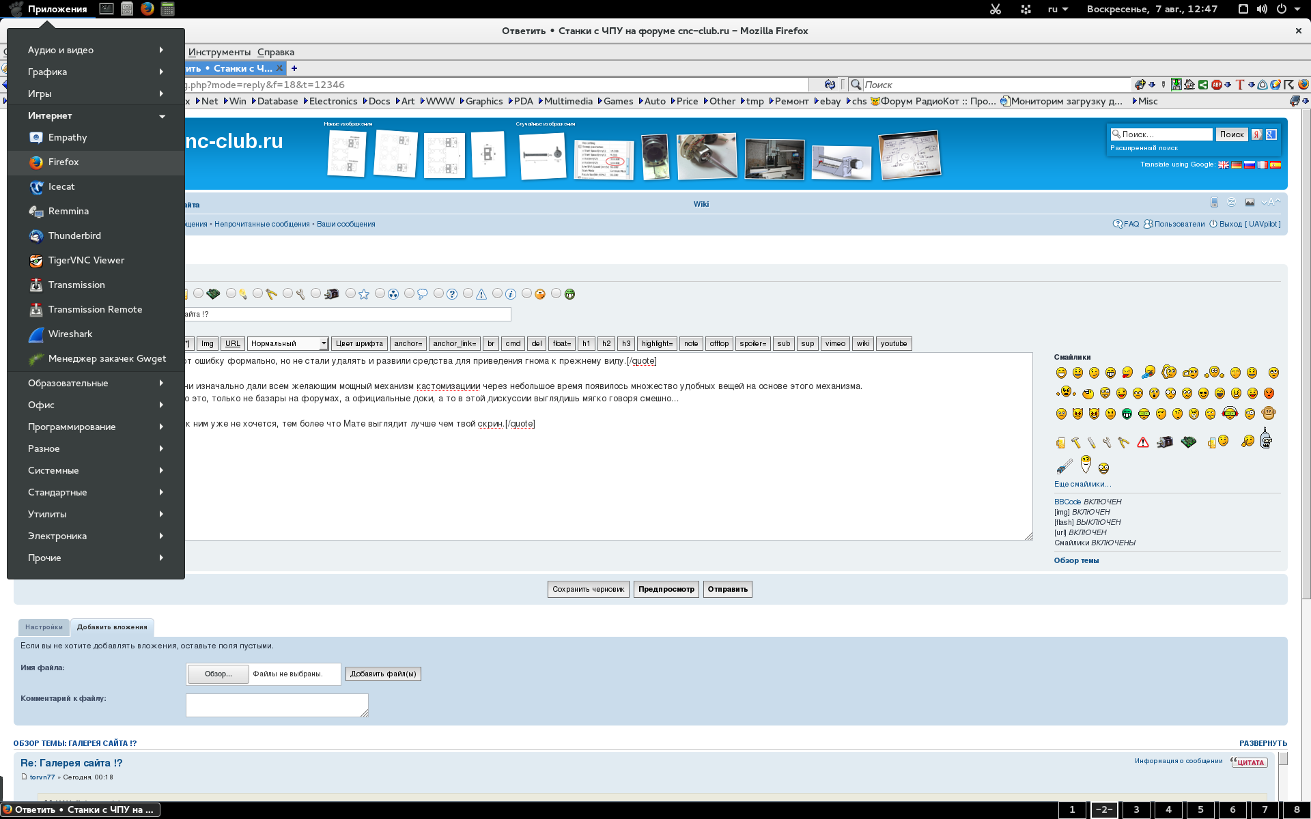The image size is (1311, 819).
Task: Select the light bulb topic icon radio
Action: tap(231, 293)
